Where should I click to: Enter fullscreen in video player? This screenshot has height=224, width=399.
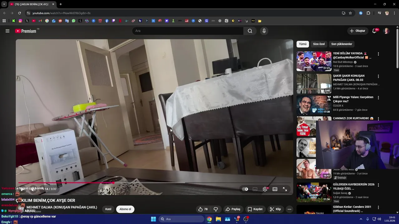[285, 189]
